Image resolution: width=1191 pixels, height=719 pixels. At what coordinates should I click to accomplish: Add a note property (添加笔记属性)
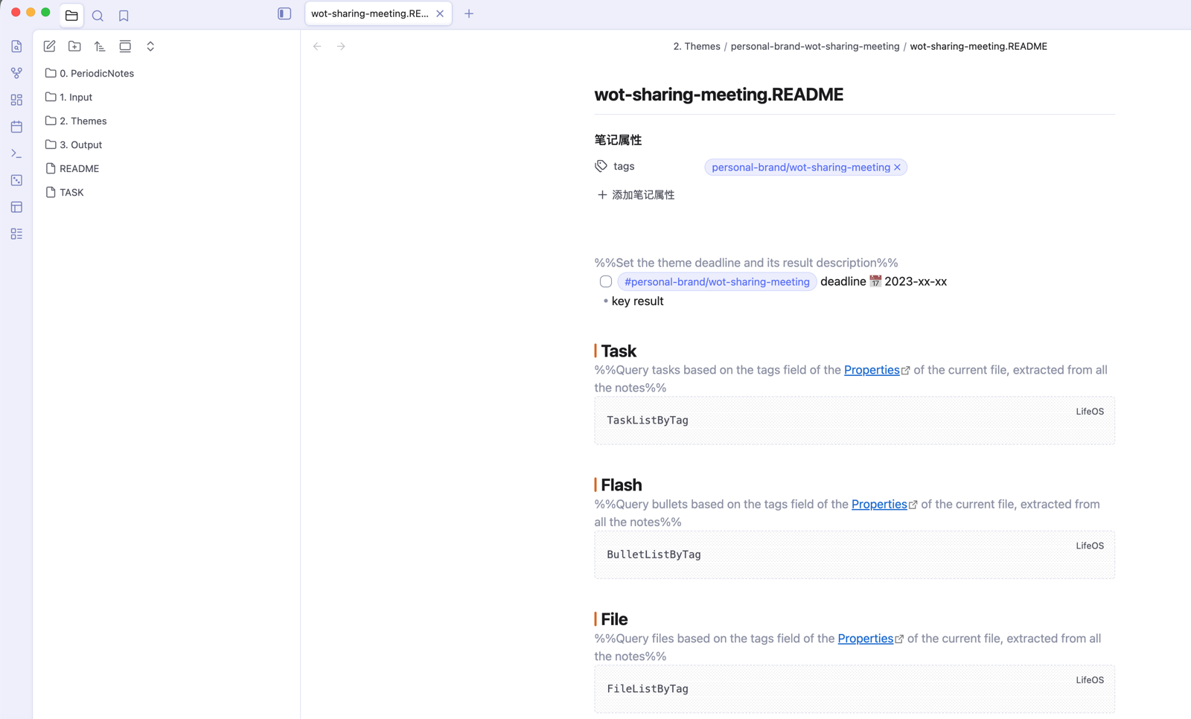pos(636,195)
